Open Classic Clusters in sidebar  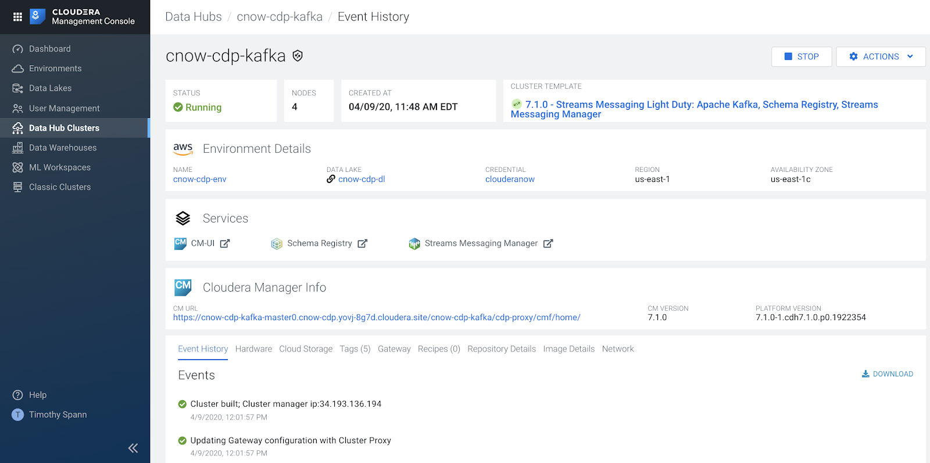pyautogui.click(x=60, y=187)
